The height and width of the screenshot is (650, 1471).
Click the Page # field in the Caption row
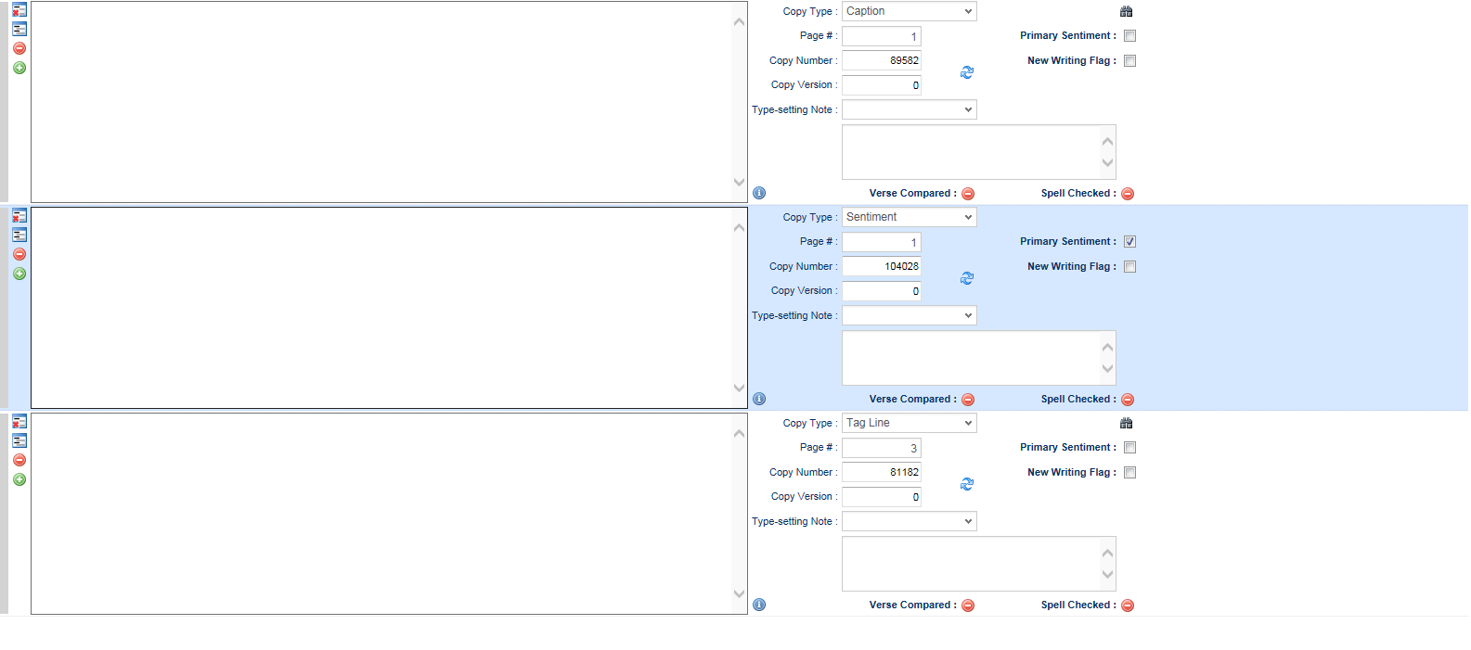coord(881,36)
